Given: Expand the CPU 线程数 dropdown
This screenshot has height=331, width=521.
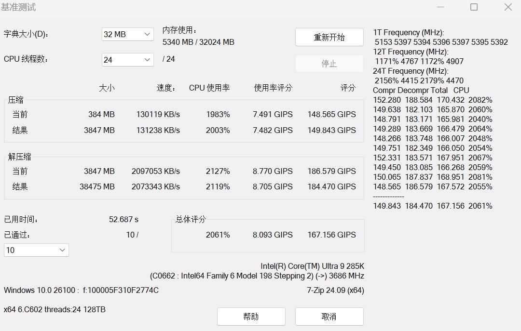Looking at the screenshot, I should (127, 59).
